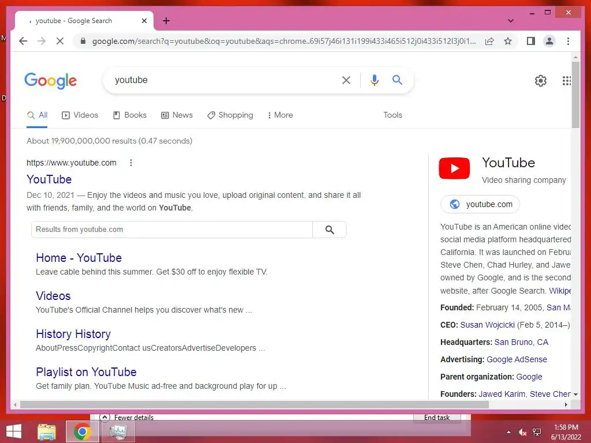
Task: Open the tab search chevron in title bar
Action: click(511, 21)
